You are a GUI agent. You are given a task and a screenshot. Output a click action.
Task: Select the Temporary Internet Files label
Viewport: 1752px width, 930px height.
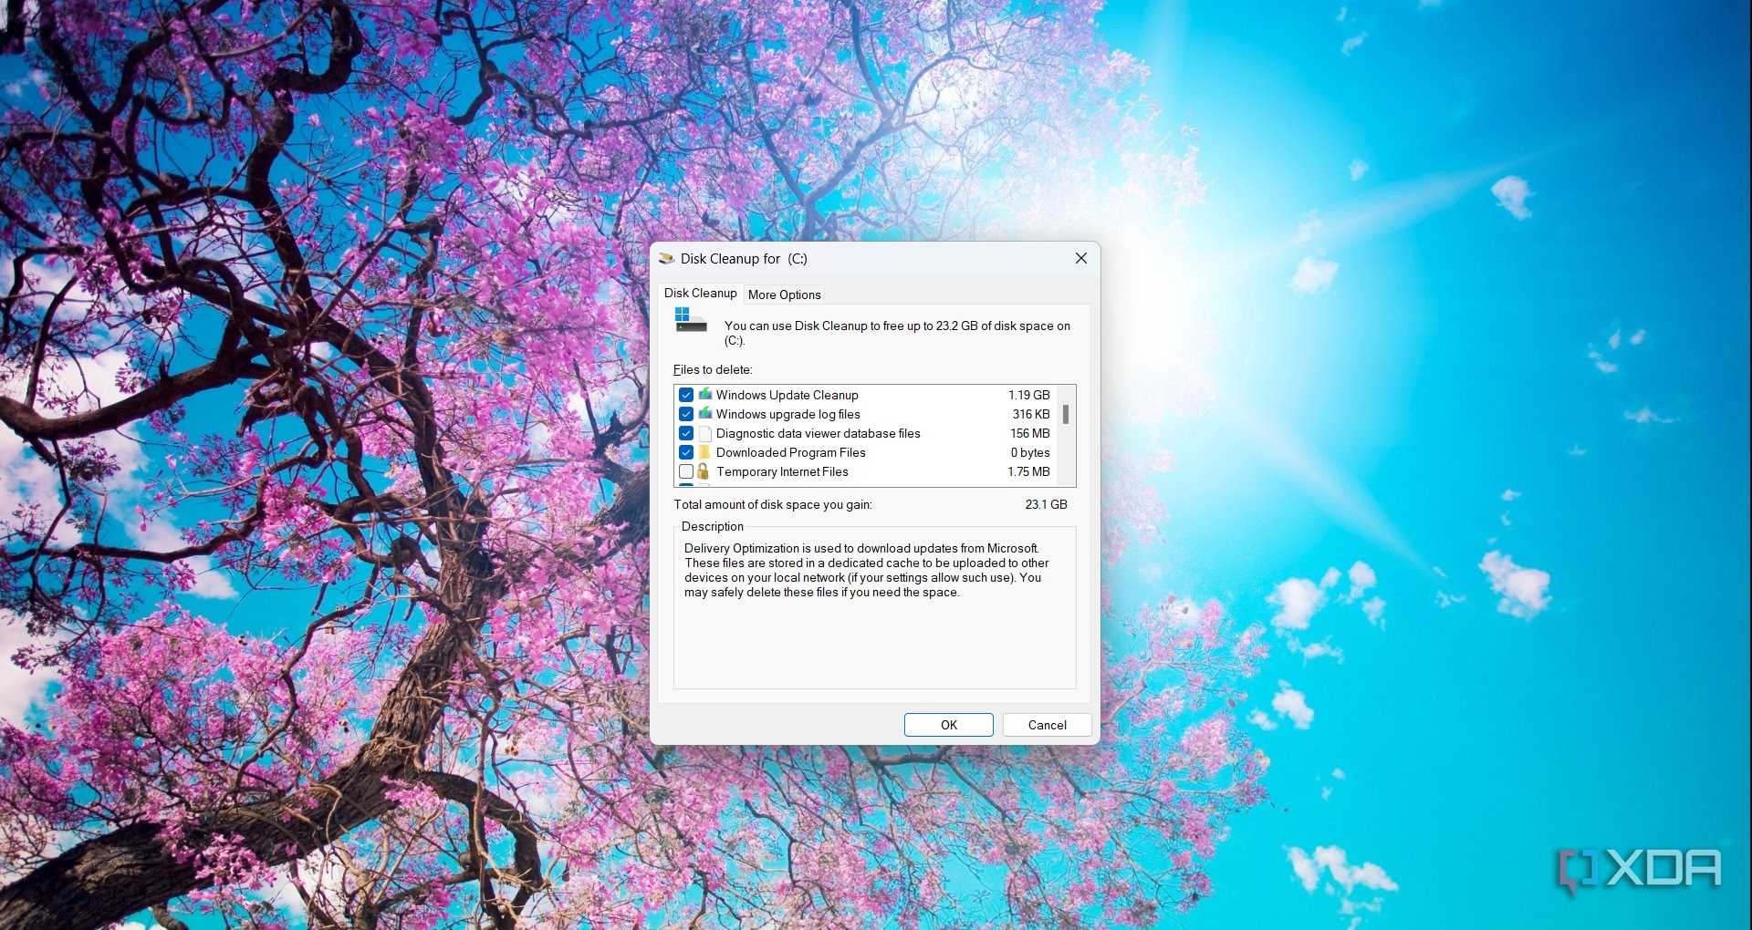pyautogui.click(x=782, y=471)
